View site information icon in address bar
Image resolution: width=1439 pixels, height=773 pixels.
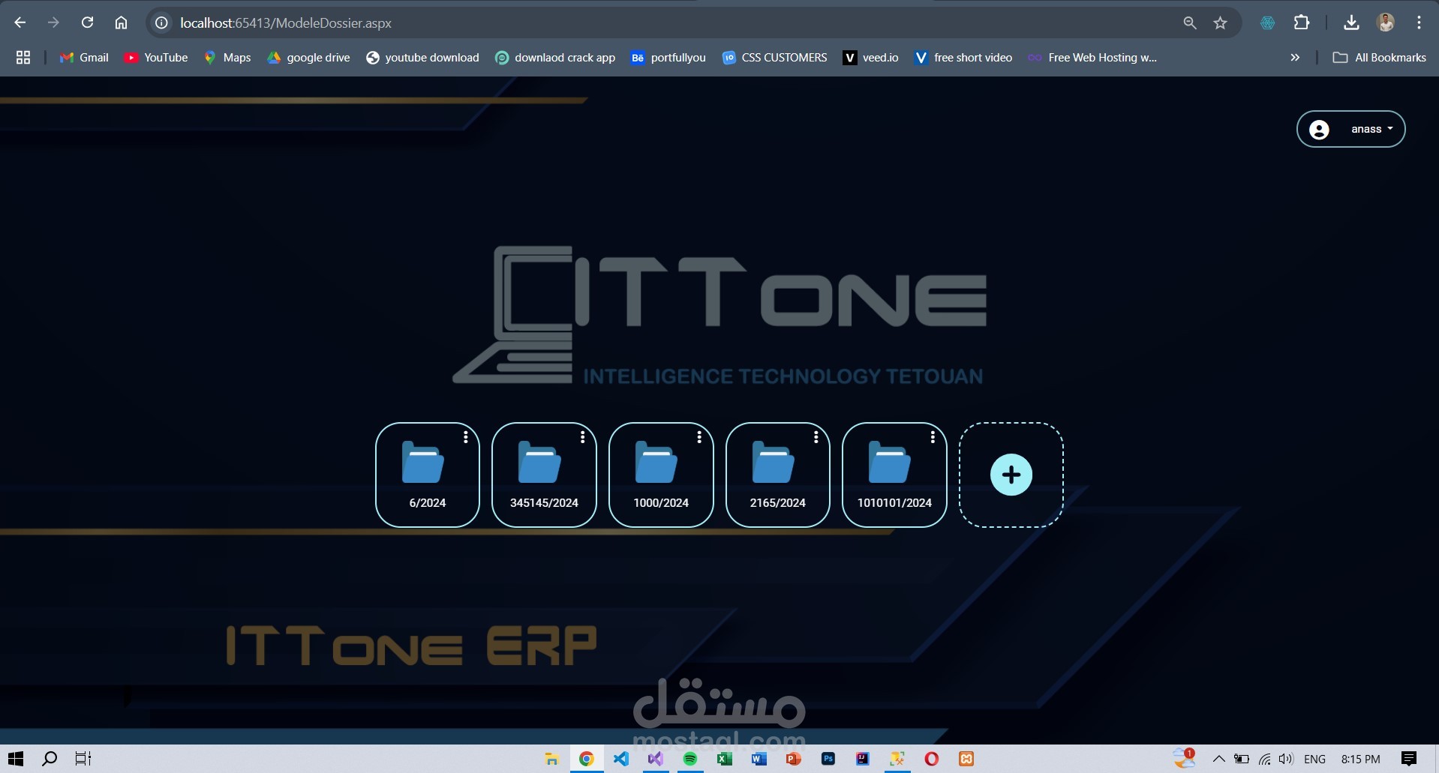tap(161, 22)
